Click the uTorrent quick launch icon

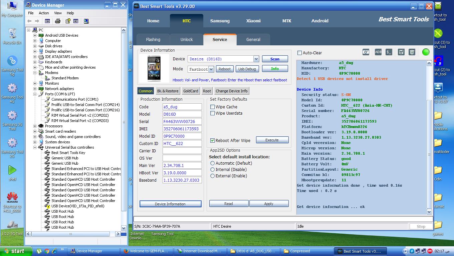pos(39,251)
